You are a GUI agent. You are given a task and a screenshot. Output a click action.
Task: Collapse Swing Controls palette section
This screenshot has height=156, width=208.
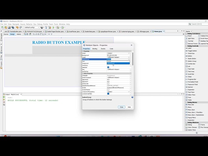187,46
